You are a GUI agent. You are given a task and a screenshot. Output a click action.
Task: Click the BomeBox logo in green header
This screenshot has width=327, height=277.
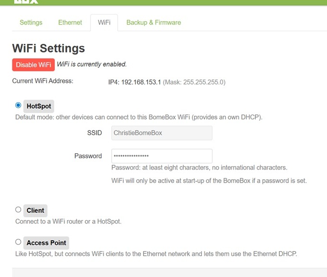point(26,1)
